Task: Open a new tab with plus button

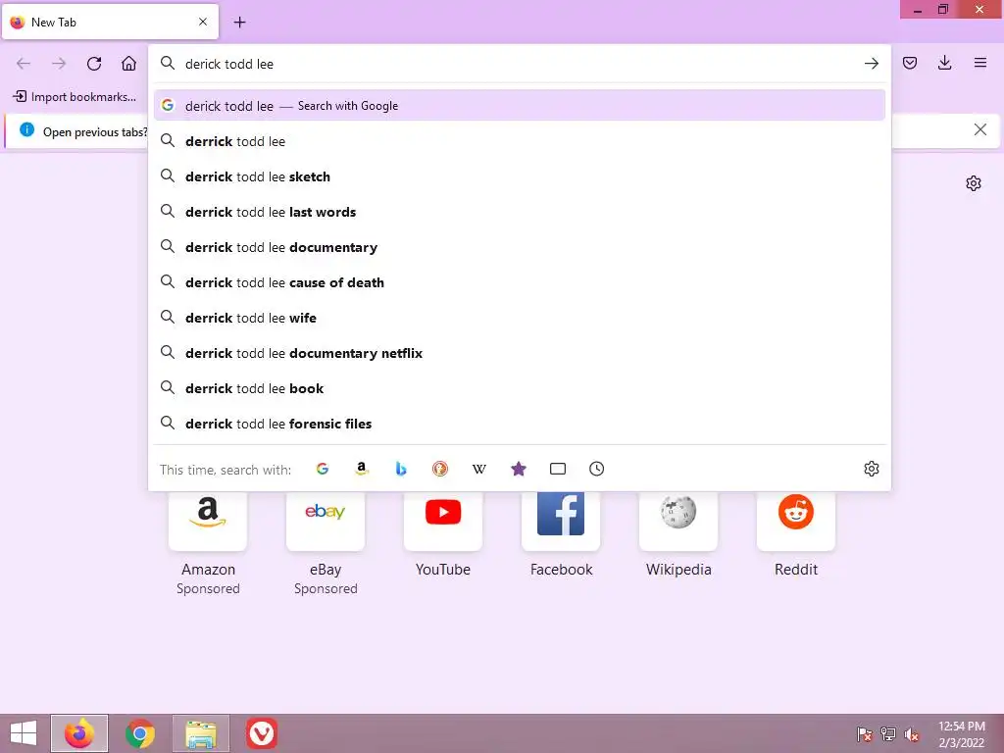Action: click(239, 23)
